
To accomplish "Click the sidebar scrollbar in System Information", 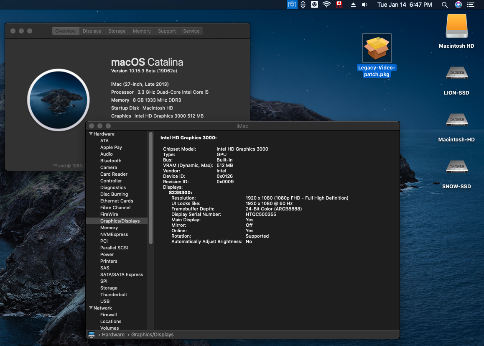I will pyautogui.click(x=151, y=188).
